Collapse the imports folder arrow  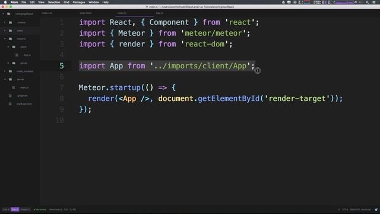coord(5,39)
